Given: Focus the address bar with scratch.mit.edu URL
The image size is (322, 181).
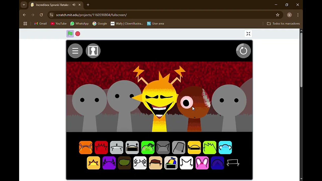Looking at the screenshot, I should click(x=165, y=15).
